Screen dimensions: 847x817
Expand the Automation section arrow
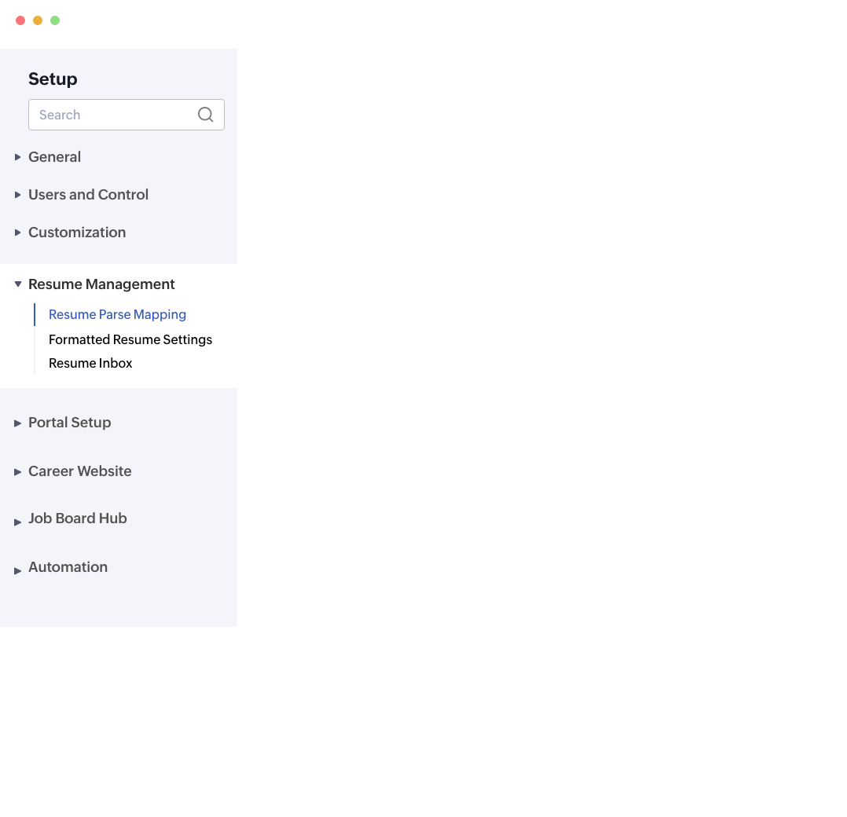17,571
